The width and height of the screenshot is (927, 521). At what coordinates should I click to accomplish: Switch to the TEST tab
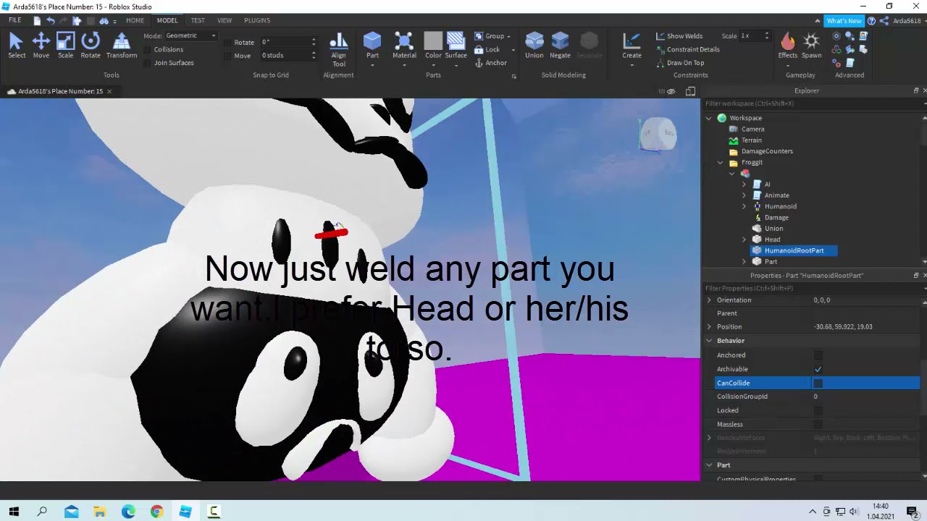point(198,20)
